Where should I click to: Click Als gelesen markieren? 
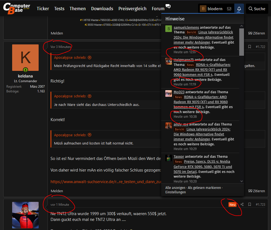[x=204, y=188]
